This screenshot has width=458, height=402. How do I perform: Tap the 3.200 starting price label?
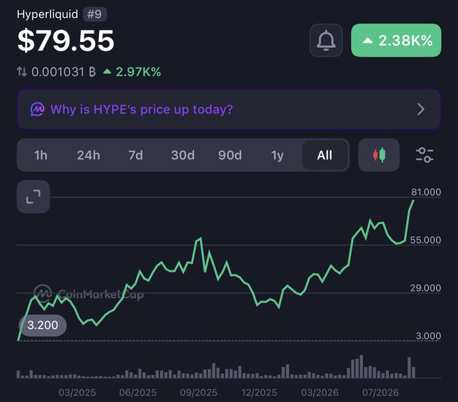coord(42,325)
